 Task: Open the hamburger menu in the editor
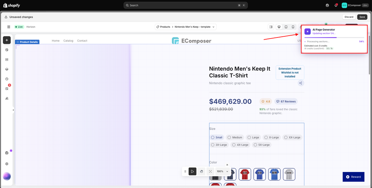[x=9, y=27]
